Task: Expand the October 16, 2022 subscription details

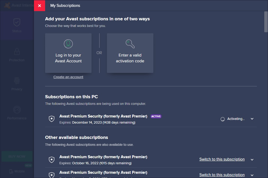Action: pyautogui.click(x=252, y=160)
